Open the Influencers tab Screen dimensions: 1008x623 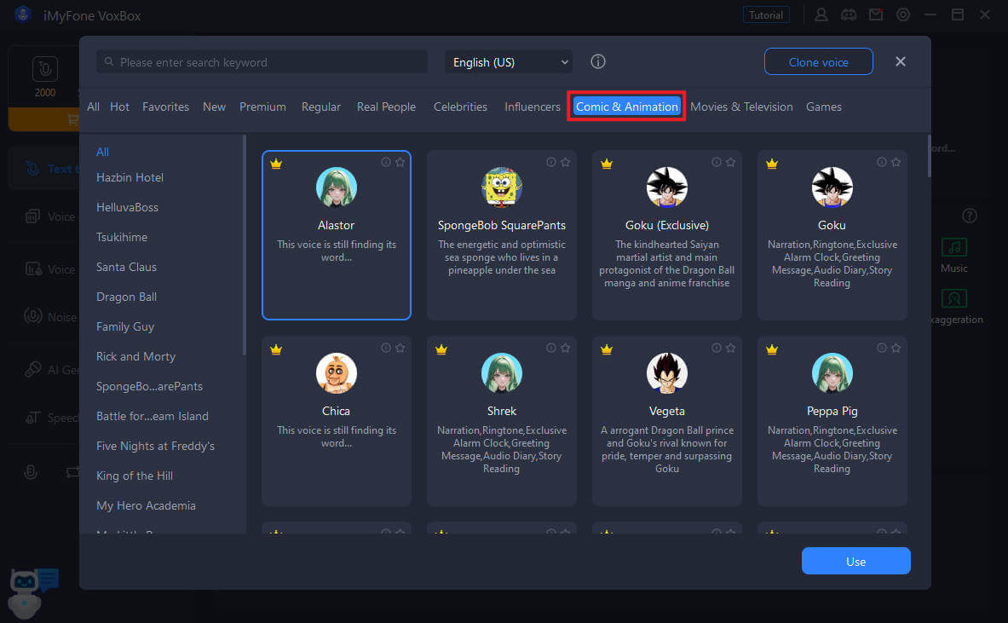(533, 107)
